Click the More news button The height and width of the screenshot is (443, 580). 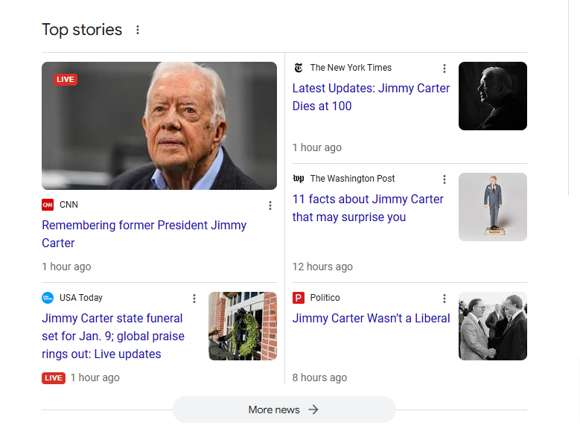pyautogui.click(x=284, y=409)
